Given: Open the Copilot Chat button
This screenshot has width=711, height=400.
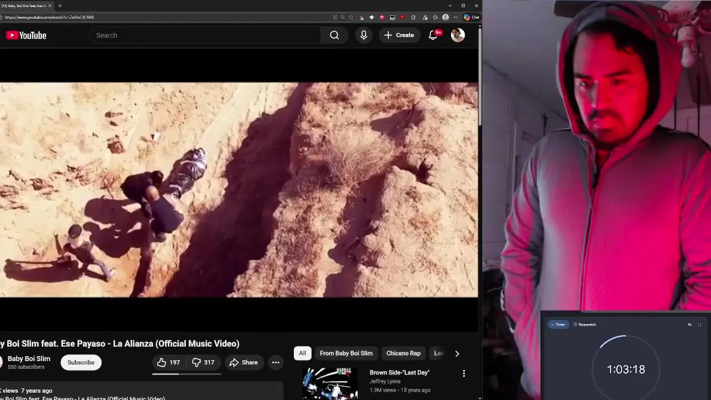Looking at the screenshot, I should pos(472,17).
